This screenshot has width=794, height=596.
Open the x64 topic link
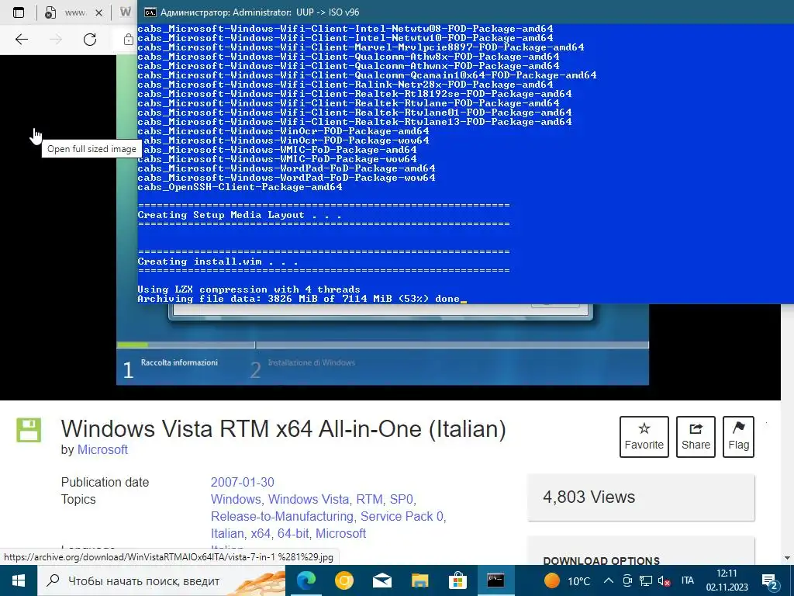[x=261, y=534]
